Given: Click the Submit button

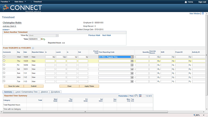Looking at the screenshot, I should click(x=33, y=86).
